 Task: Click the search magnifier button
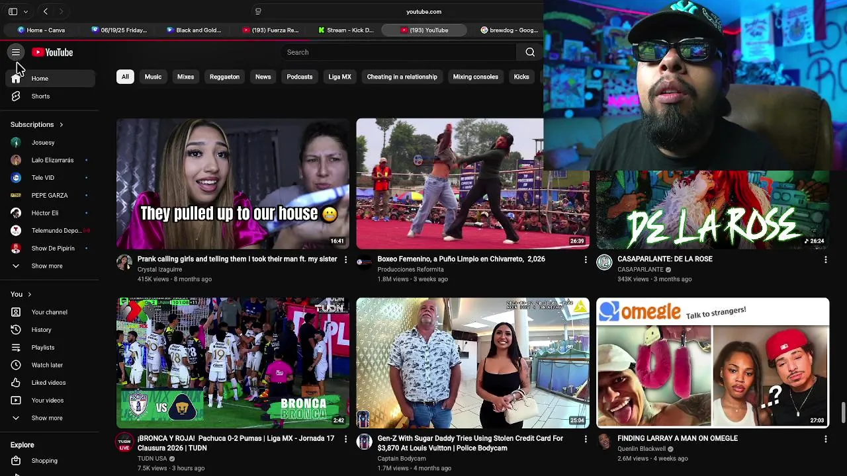[x=530, y=52]
